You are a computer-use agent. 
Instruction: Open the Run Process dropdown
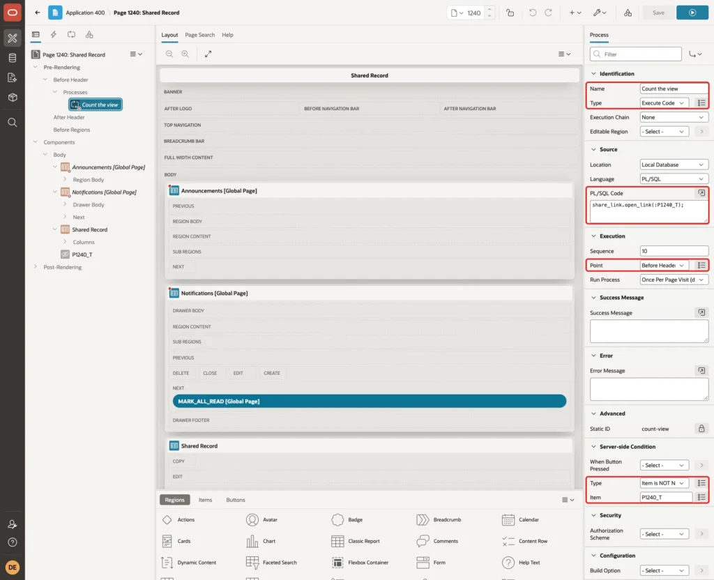point(674,280)
